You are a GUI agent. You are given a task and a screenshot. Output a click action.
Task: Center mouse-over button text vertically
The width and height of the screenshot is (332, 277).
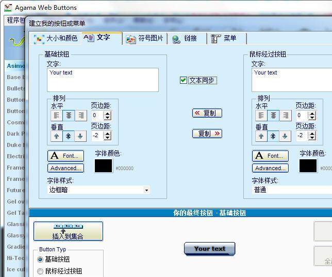pos(273,136)
